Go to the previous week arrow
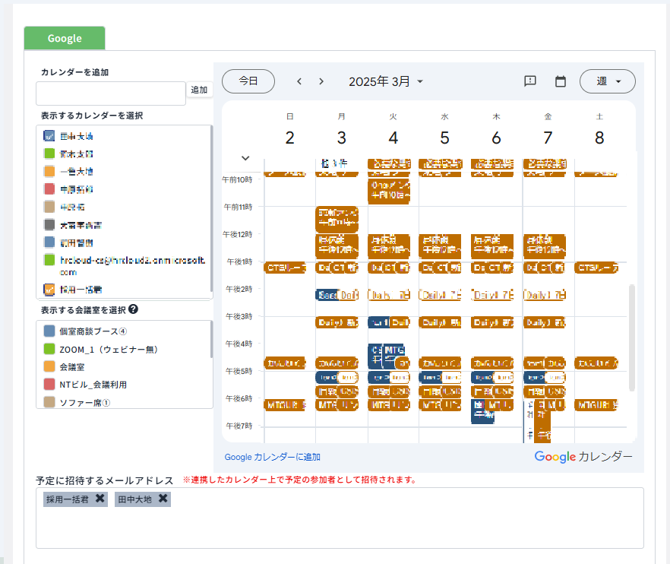 299,81
